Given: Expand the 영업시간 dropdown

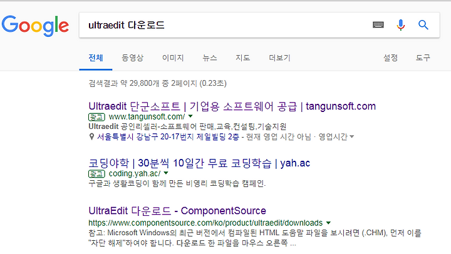Looking at the screenshot, I should 336,137.
